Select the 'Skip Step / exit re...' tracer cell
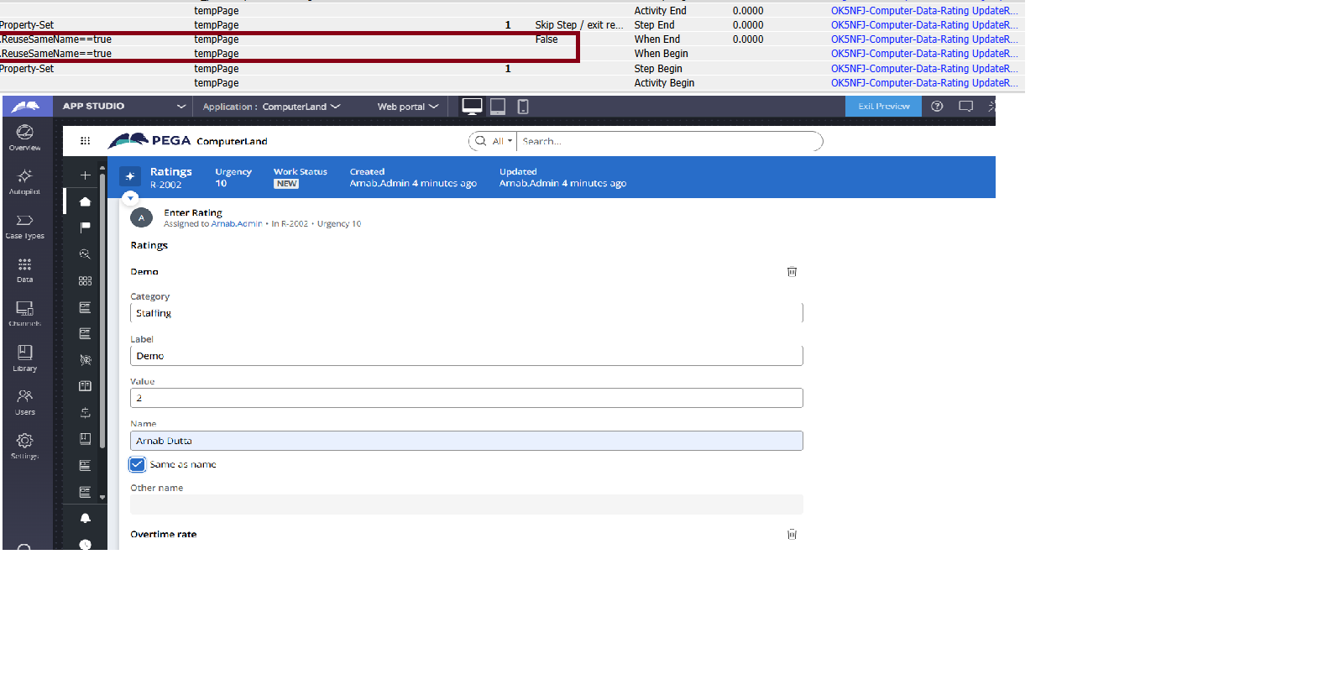The height and width of the screenshot is (685, 1339). 579,25
